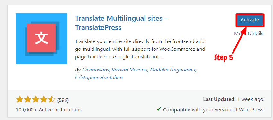273x120 pixels.
Task: Open the Cozmoslabs author link
Action: (96, 70)
